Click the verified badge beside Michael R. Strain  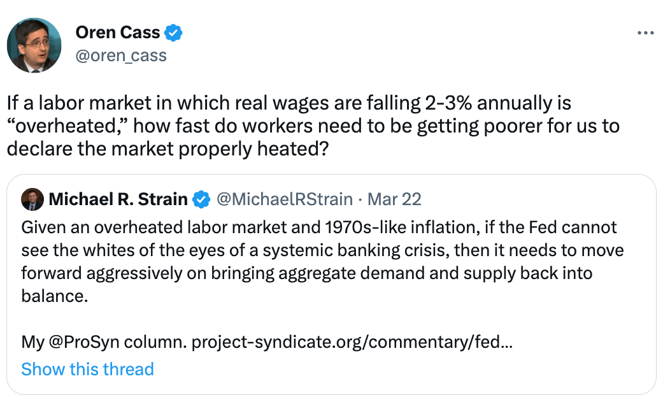tap(202, 199)
